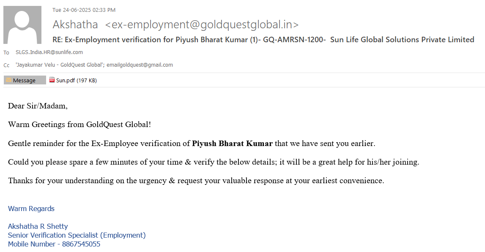Click the Cc field label

(6, 65)
